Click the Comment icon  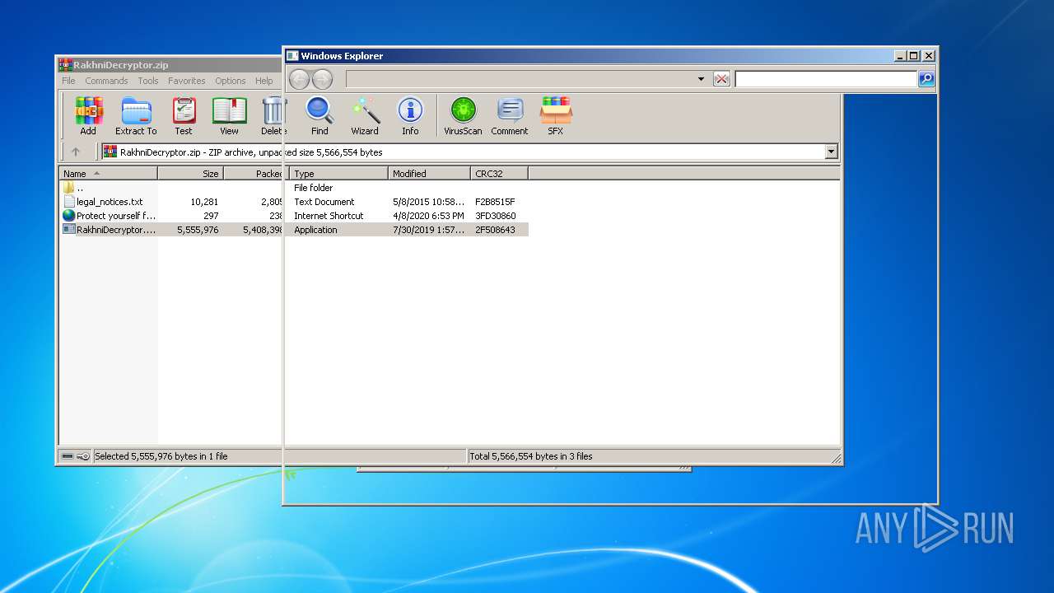click(x=510, y=115)
